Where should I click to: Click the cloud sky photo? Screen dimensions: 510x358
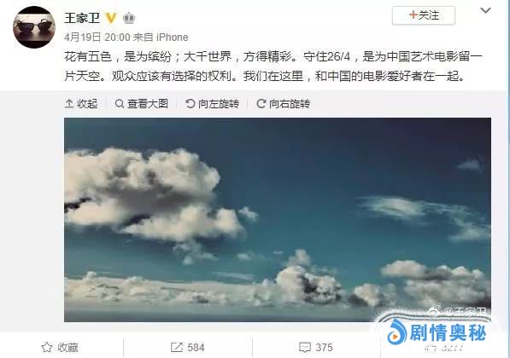pyautogui.click(x=278, y=220)
